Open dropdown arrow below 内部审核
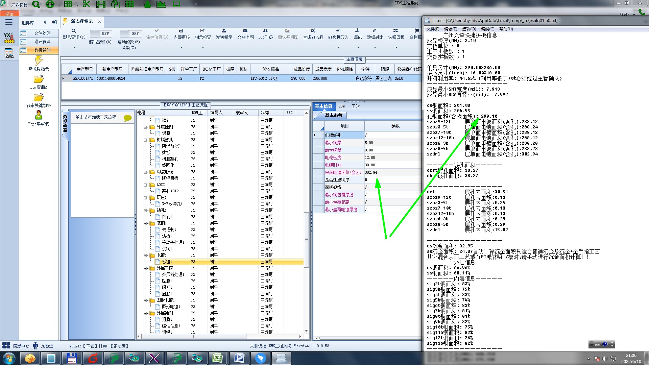 click(182, 48)
